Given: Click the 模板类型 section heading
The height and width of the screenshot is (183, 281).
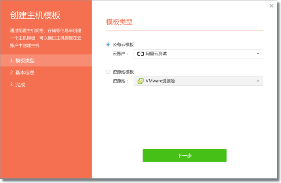Looking at the screenshot, I should [x=119, y=22].
